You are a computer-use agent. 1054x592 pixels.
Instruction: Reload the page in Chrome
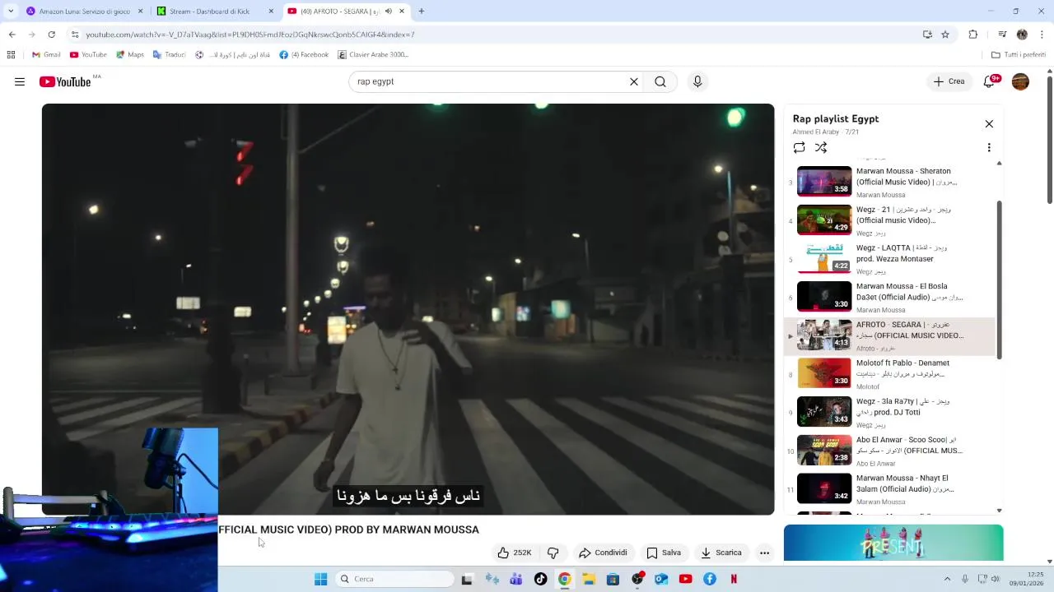(x=51, y=35)
